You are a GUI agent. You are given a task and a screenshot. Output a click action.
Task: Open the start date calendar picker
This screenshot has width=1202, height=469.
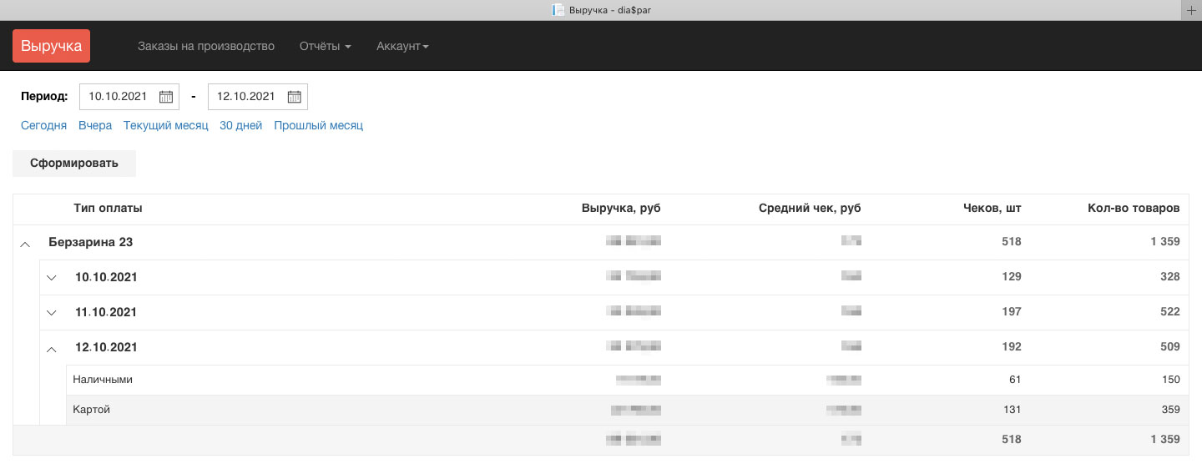[x=166, y=97]
